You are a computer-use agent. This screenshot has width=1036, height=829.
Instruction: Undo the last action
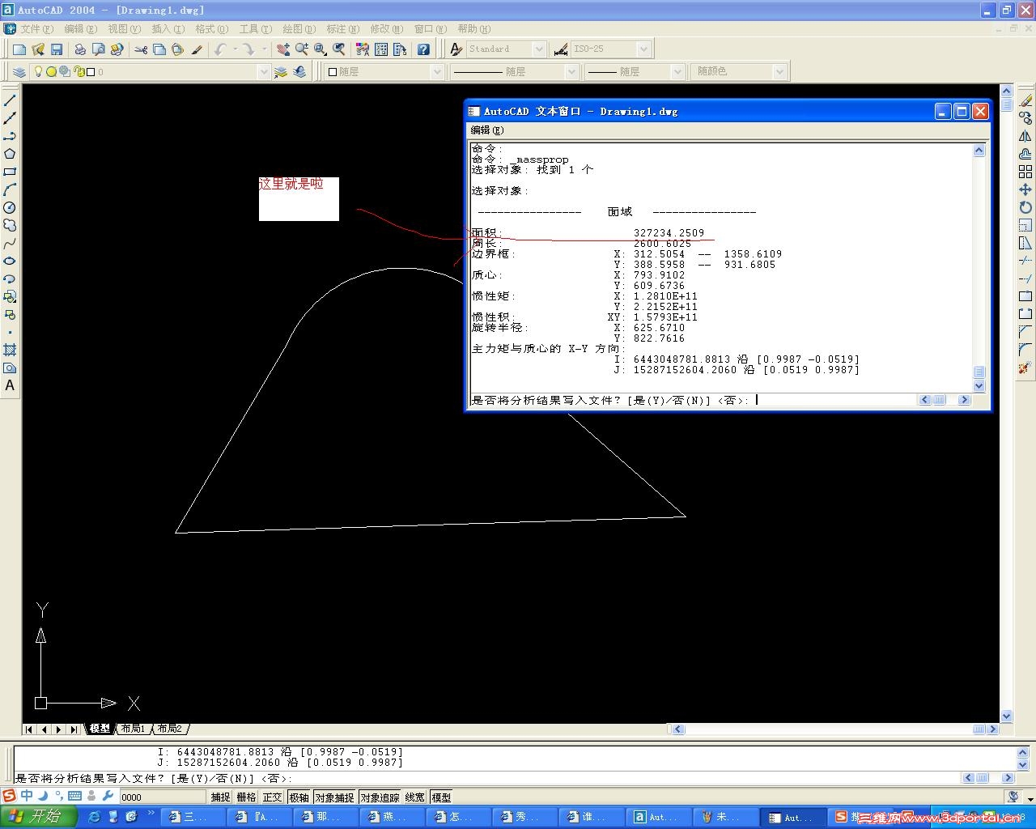coord(220,49)
